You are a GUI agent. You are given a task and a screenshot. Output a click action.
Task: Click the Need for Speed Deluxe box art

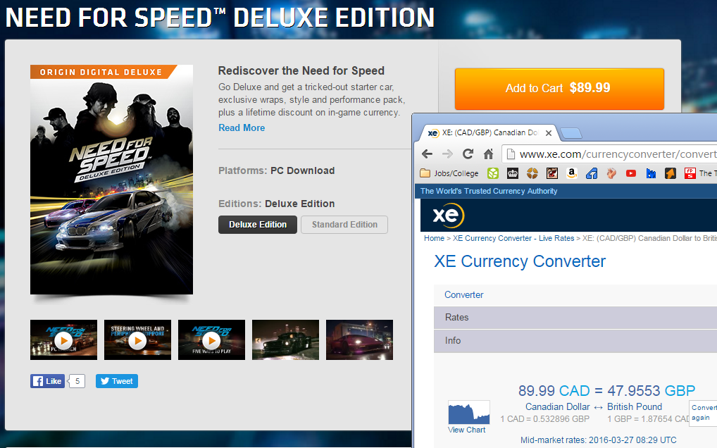pos(111,179)
